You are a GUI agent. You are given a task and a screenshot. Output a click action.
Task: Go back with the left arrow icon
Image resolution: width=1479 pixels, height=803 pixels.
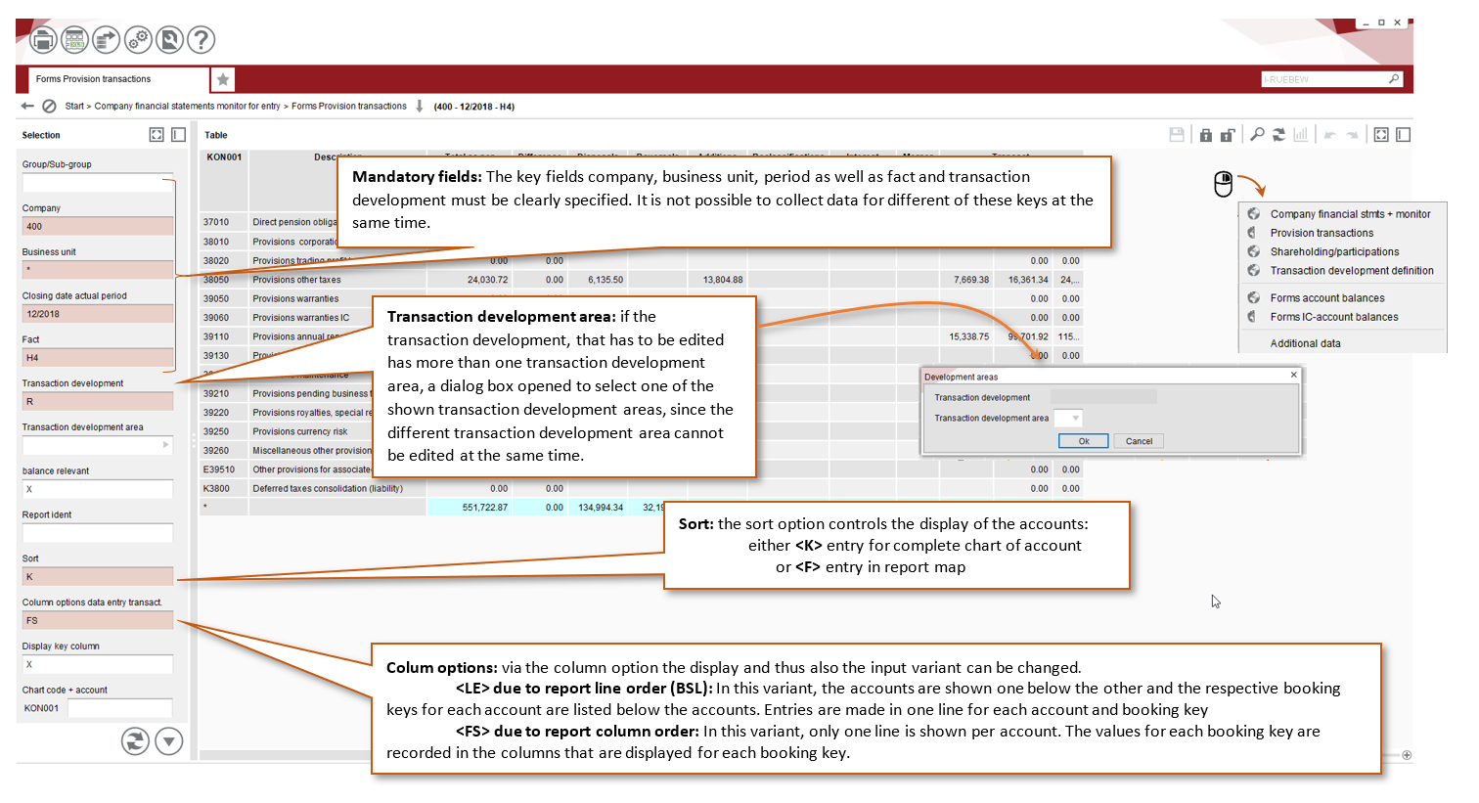click(x=27, y=106)
